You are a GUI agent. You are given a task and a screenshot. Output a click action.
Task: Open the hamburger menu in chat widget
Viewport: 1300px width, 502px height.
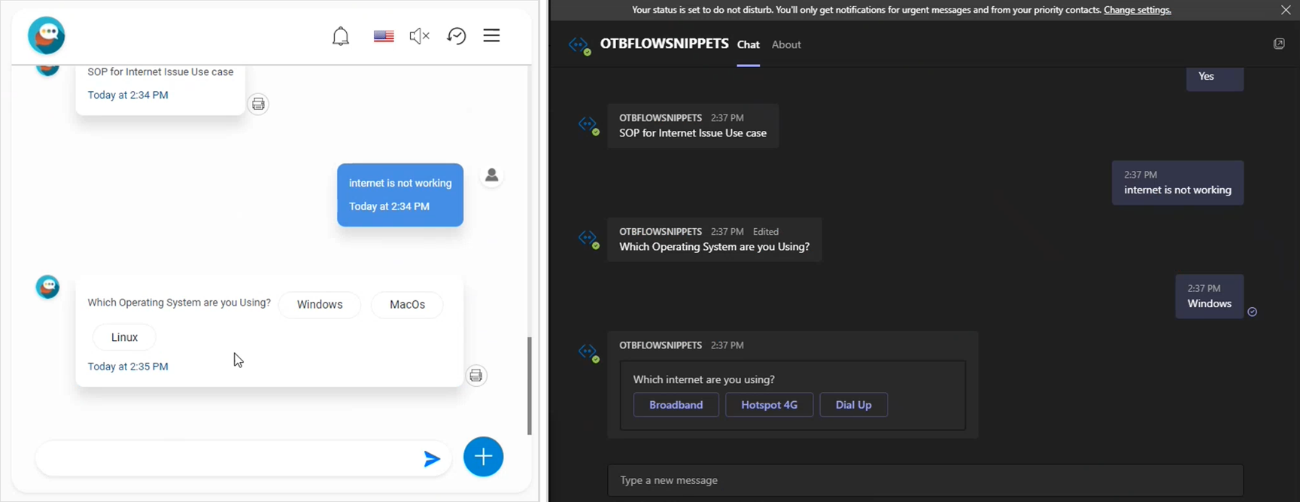tap(491, 35)
